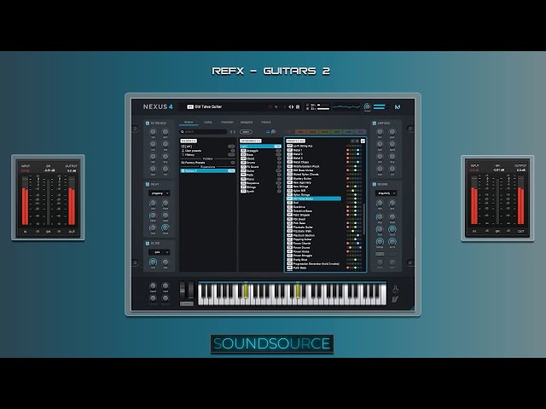Viewport: 546px width, 409px height.
Task: Click the Output knob in header
Action: [x=367, y=107]
